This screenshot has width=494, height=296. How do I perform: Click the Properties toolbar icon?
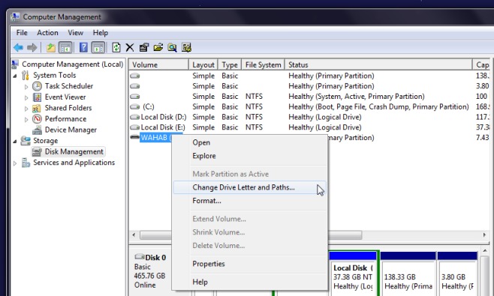pos(144,47)
